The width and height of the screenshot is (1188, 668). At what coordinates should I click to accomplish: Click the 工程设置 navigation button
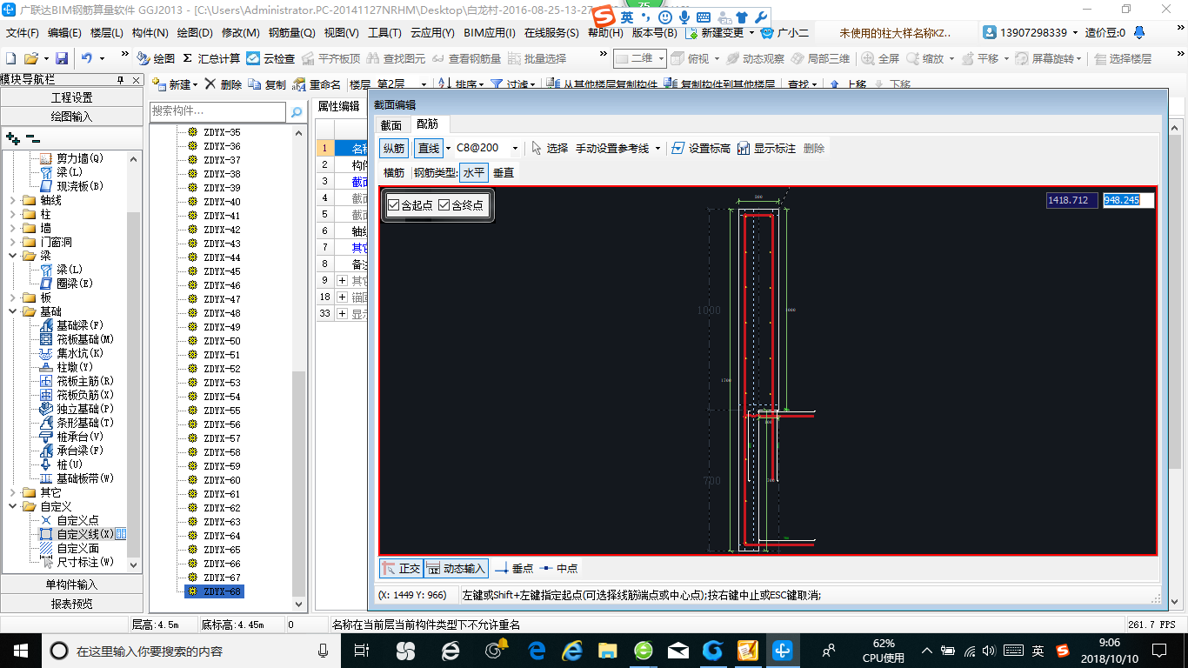(x=72, y=97)
